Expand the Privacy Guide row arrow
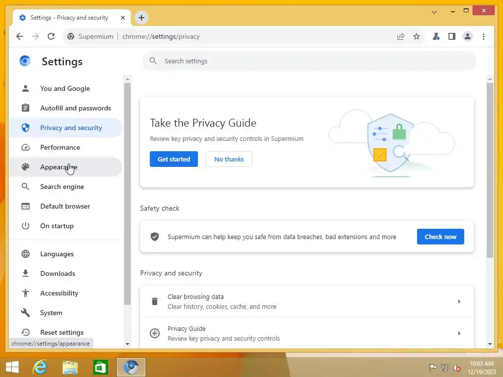This screenshot has height=377, width=503. coord(459,333)
